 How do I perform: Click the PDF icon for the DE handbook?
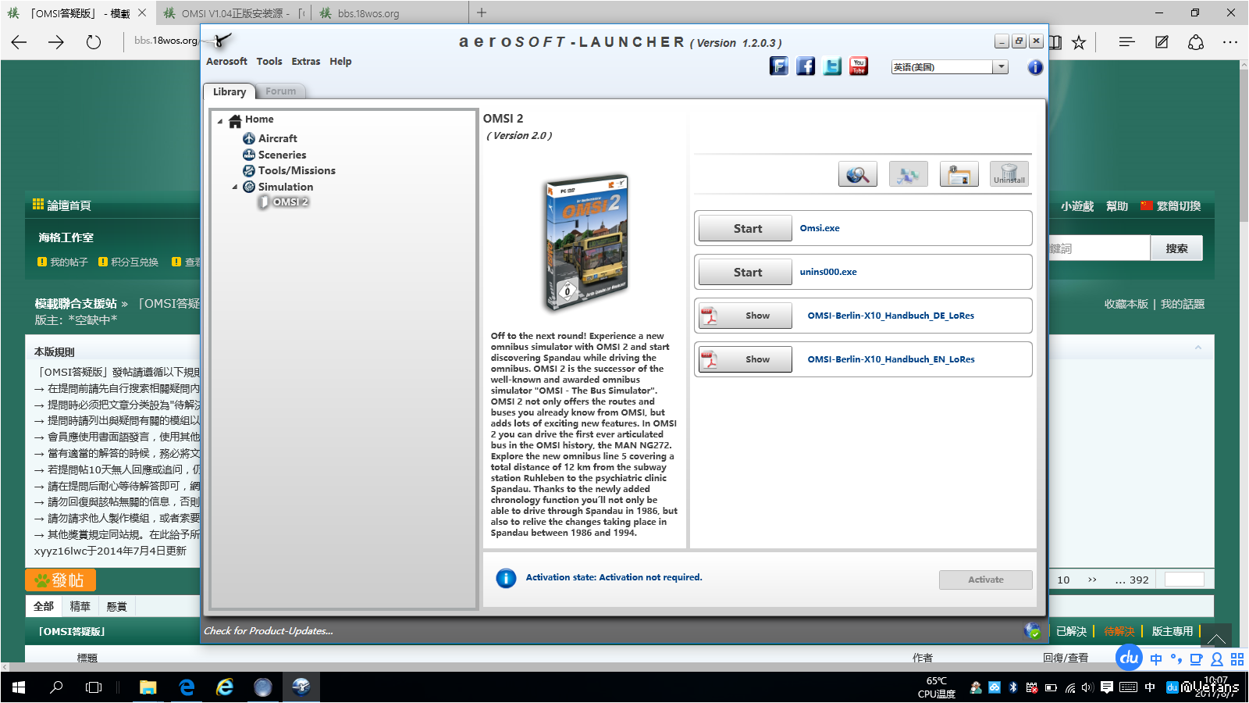tap(709, 316)
